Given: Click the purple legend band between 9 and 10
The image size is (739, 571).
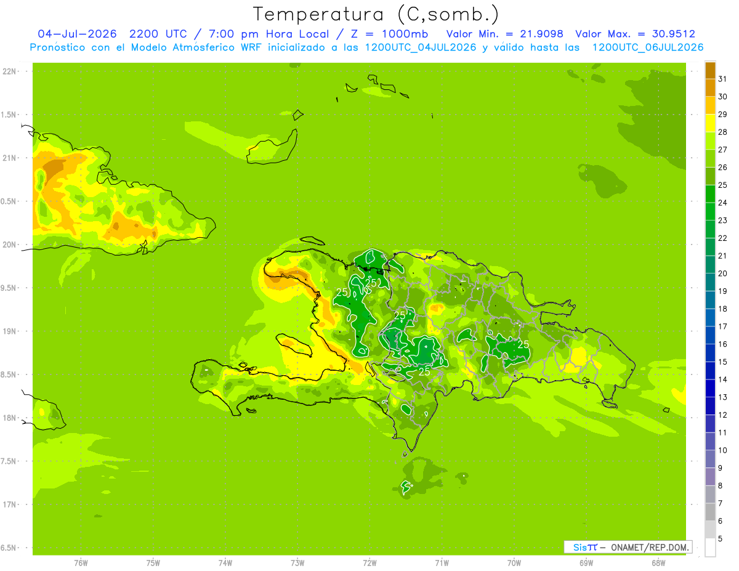Looking at the screenshot, I should 710,460.
